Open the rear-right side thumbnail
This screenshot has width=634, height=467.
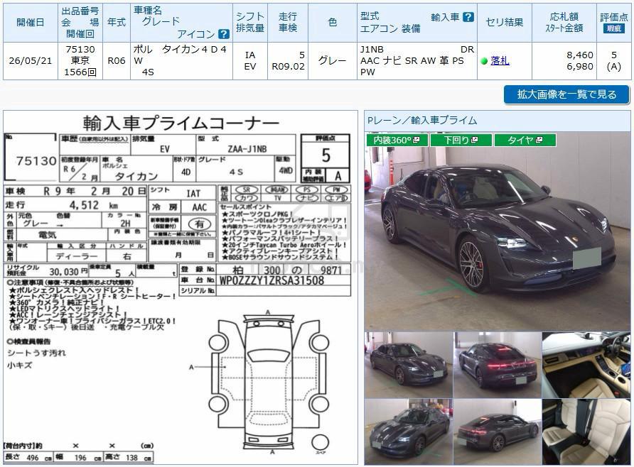pyautogui.click(x=498, y=432)
